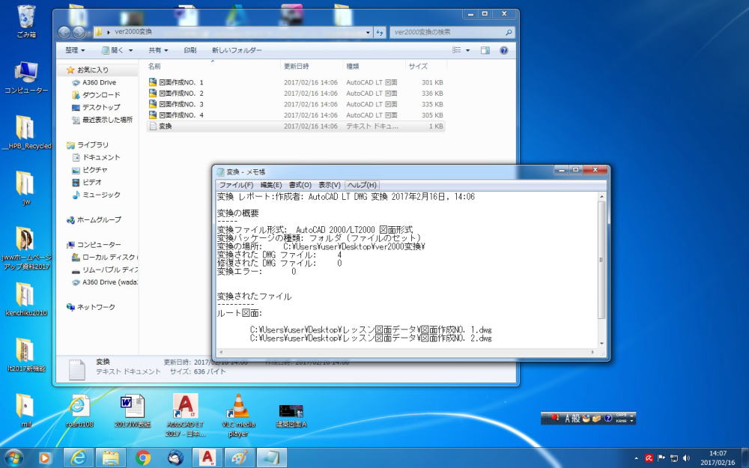The width and height of the screenshot is (749, 468).
Task: Select the VLC media player desktop shortcut
Action: 238,415
